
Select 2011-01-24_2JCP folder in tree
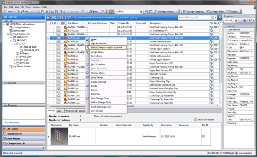point(32,50)
